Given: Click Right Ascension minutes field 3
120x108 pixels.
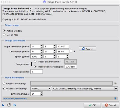Looking at the screenshot, I should tap(48, 47).
